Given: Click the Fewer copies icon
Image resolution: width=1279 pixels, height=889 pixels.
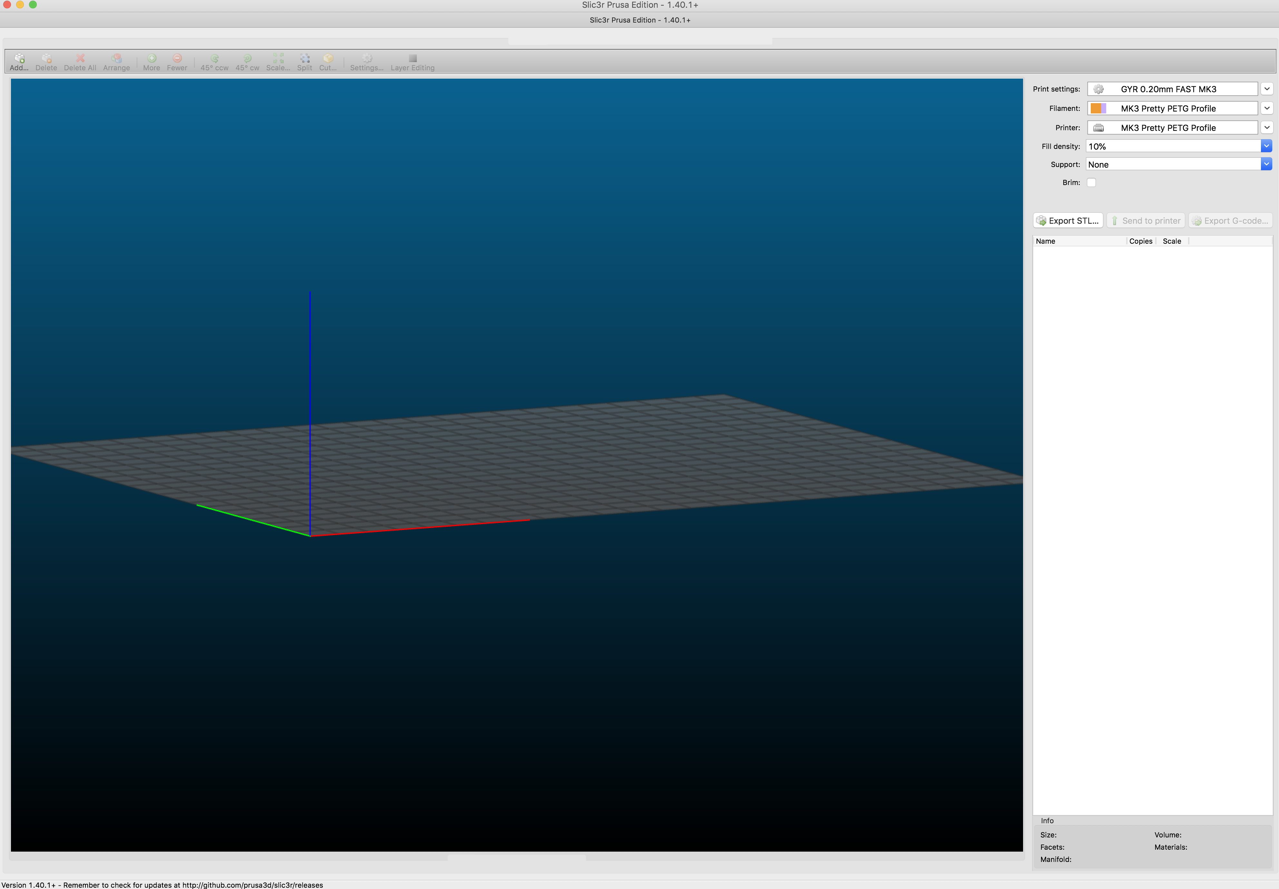Looking at the screenshot, I should pos(177,62).
